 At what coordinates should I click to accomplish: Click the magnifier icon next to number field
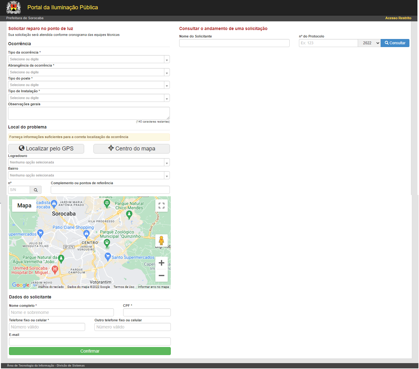tap(36, 190)
